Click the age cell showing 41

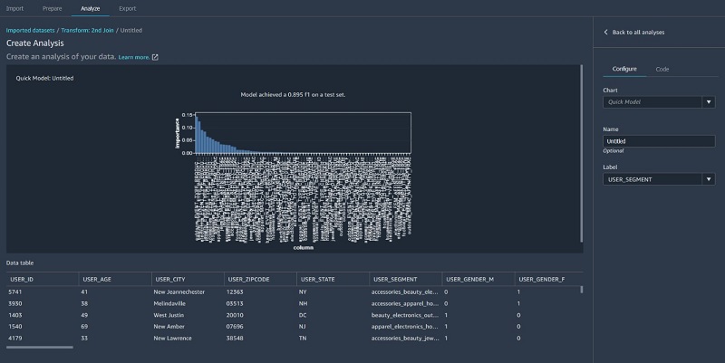click(84, 291)
